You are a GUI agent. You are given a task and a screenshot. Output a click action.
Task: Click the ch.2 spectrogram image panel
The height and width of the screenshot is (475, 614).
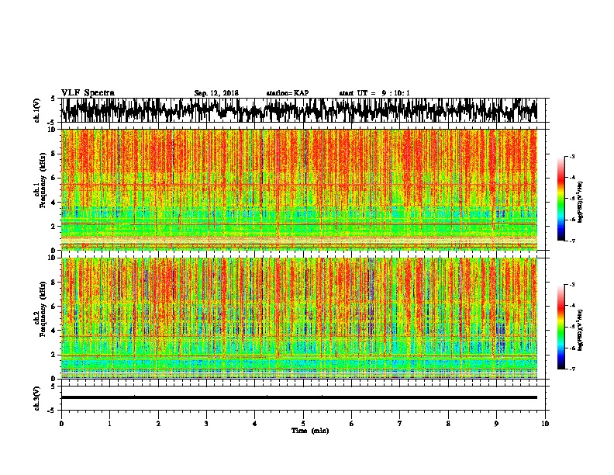[299, 318]
